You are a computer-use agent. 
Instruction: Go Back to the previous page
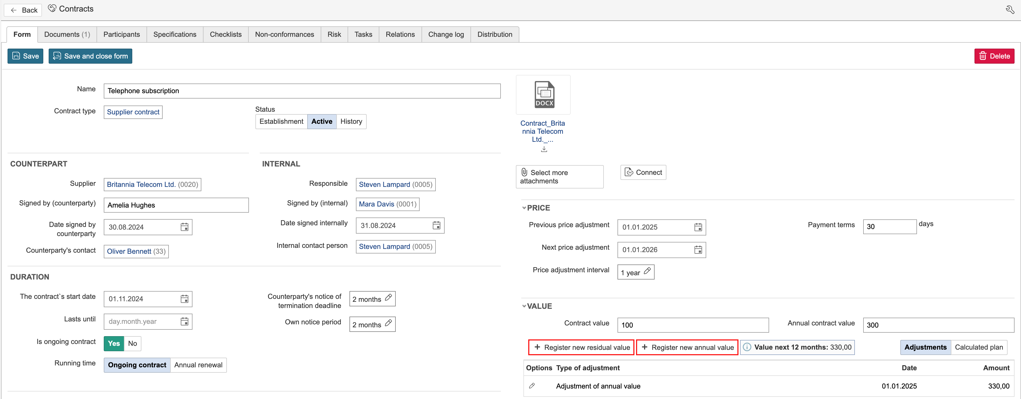[23, 10]
